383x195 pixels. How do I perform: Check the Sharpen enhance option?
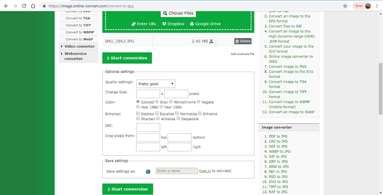pyautogui.click(x=138, y=119)
